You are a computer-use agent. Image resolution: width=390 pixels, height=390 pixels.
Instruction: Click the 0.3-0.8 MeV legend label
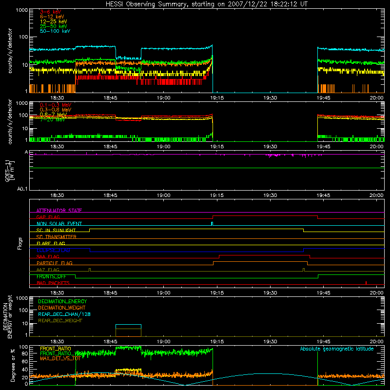pos(56,110)
